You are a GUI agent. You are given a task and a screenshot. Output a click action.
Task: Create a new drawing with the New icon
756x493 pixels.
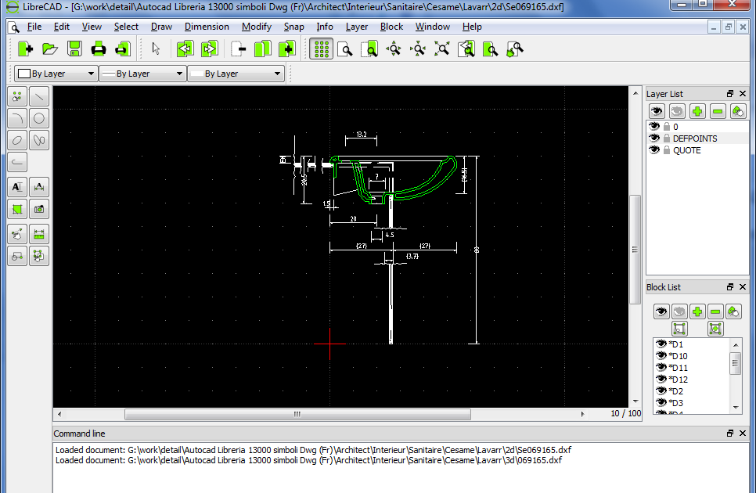pyautogui.click(x=26, y=49)
